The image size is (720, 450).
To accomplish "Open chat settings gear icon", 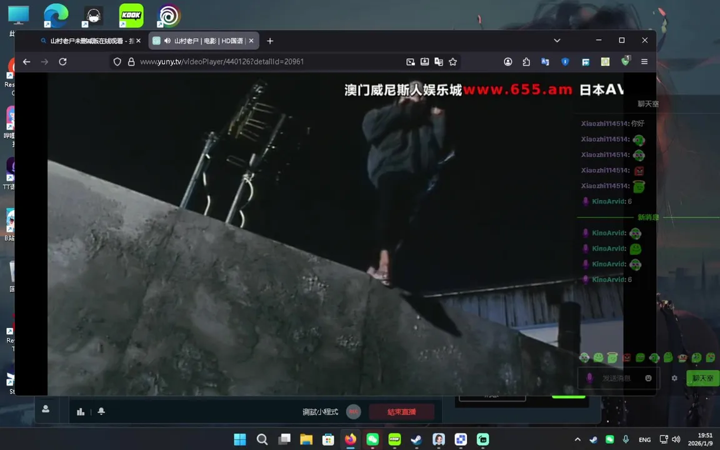I will tap(674, 378).
